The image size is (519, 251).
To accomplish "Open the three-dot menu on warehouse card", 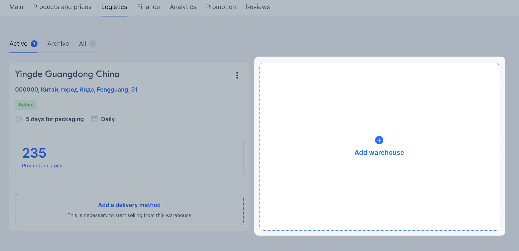I will 237,75.
